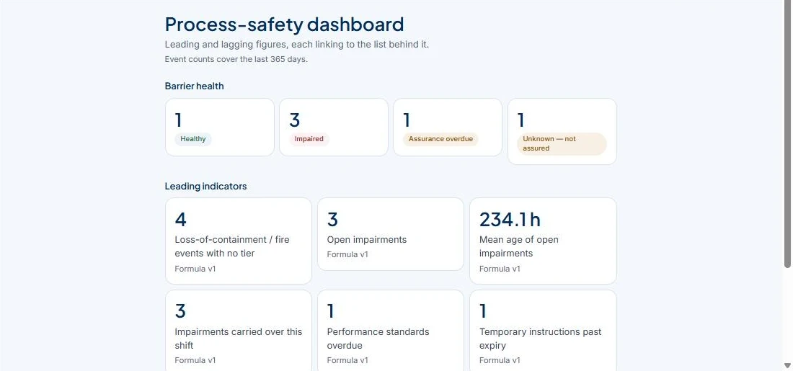Click the 'Event counts cover the last 365 days' note
The height and width of the screenshot is (371, 793).
coord(236,59)
